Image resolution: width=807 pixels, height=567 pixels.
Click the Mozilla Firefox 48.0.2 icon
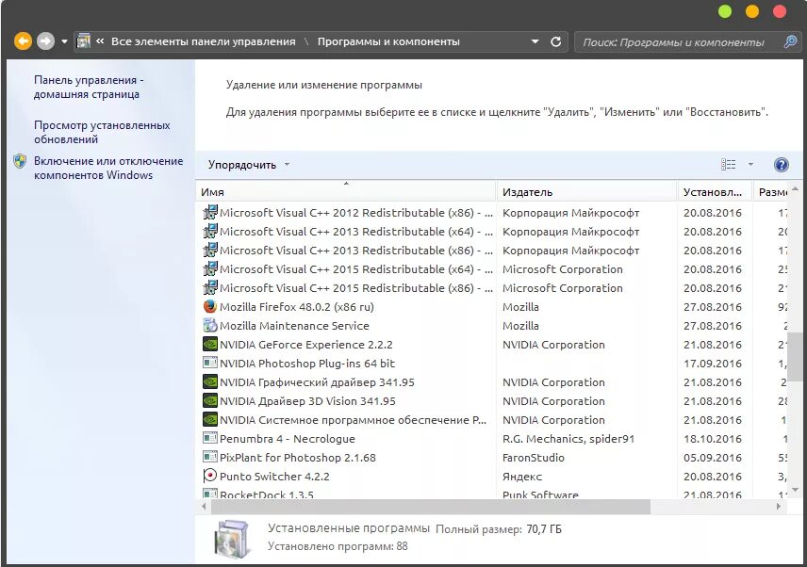(x=210, y=307)
